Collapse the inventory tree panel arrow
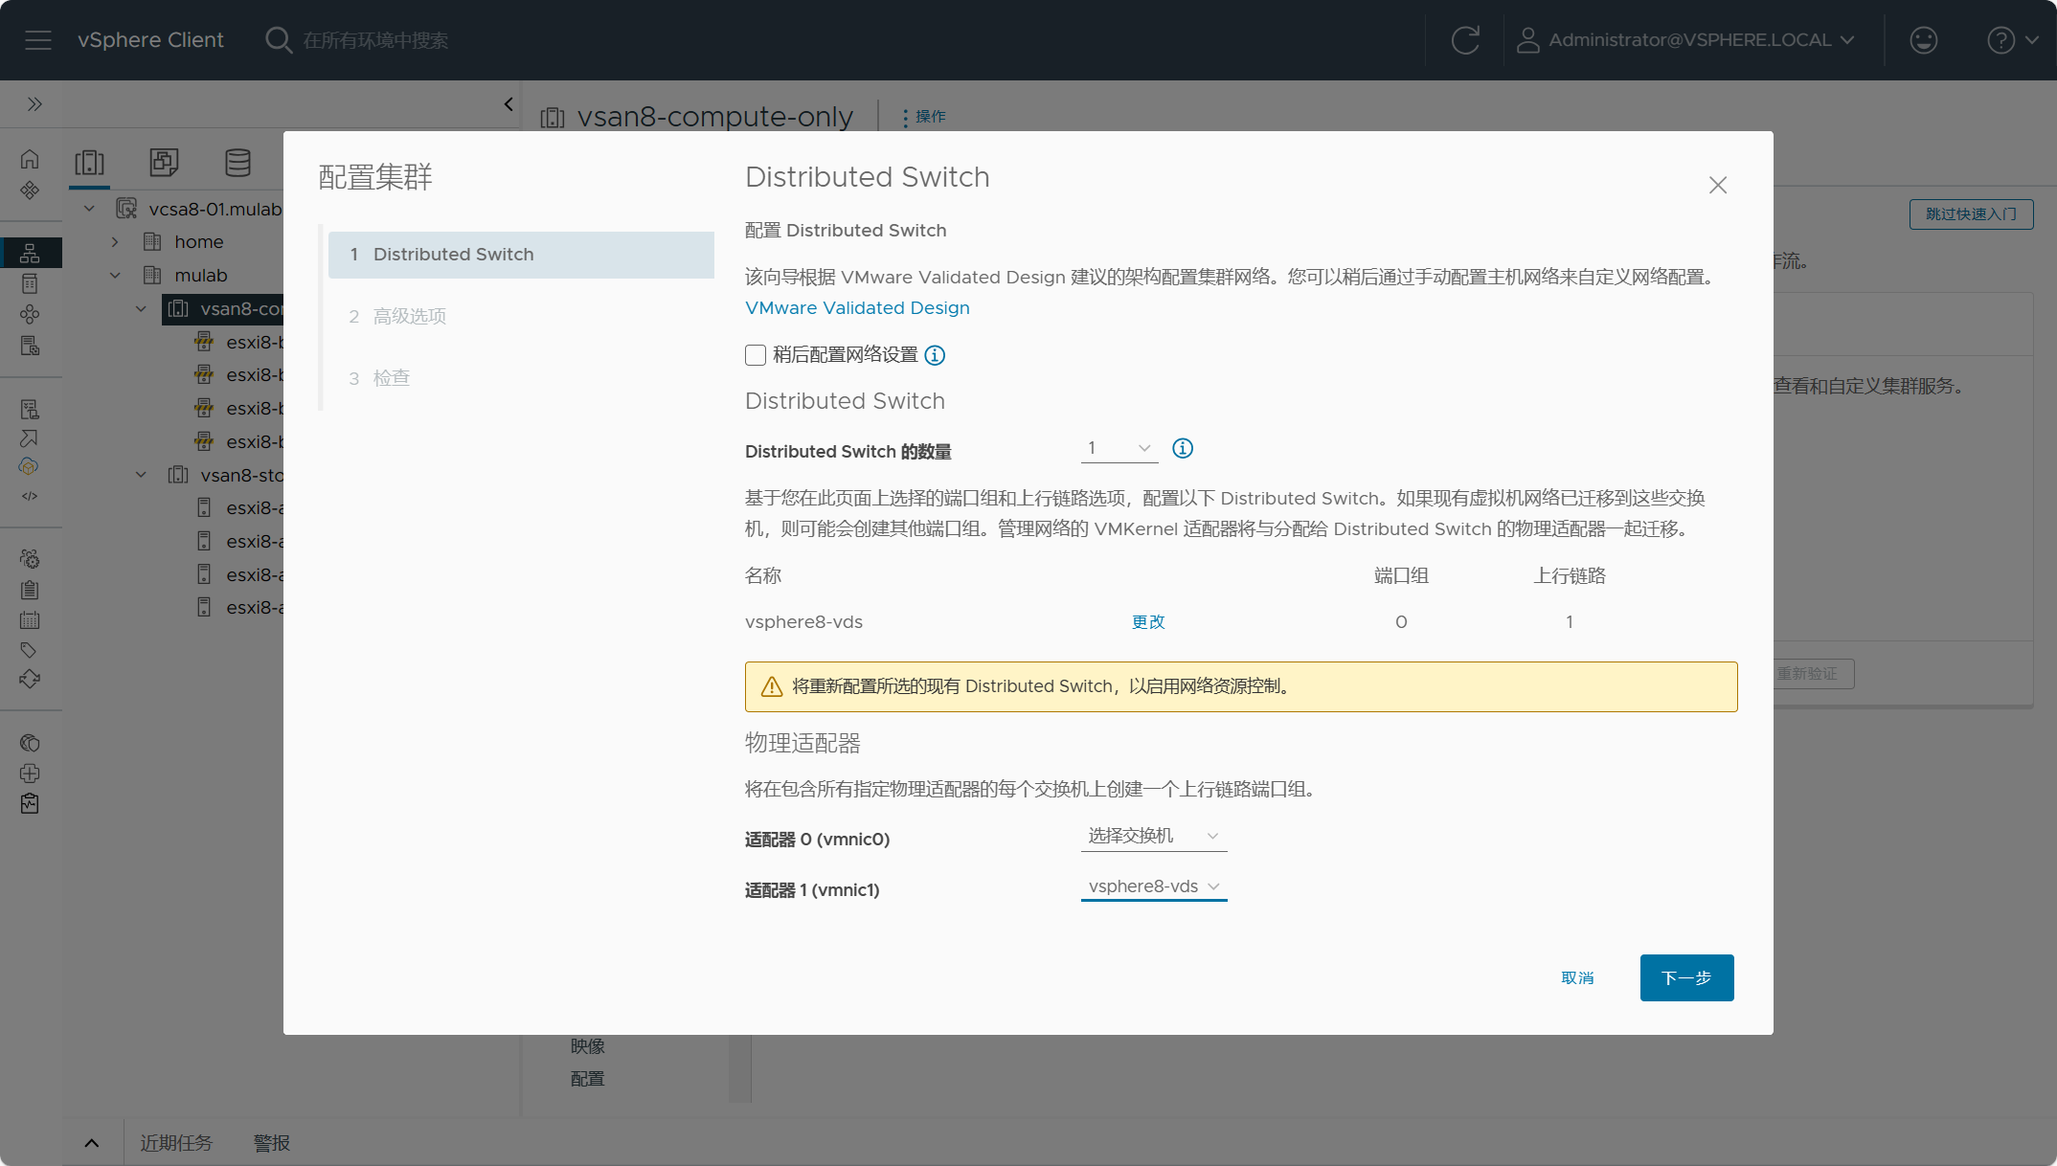This screenshot has height=1166, width=2057. coord(509,103)
